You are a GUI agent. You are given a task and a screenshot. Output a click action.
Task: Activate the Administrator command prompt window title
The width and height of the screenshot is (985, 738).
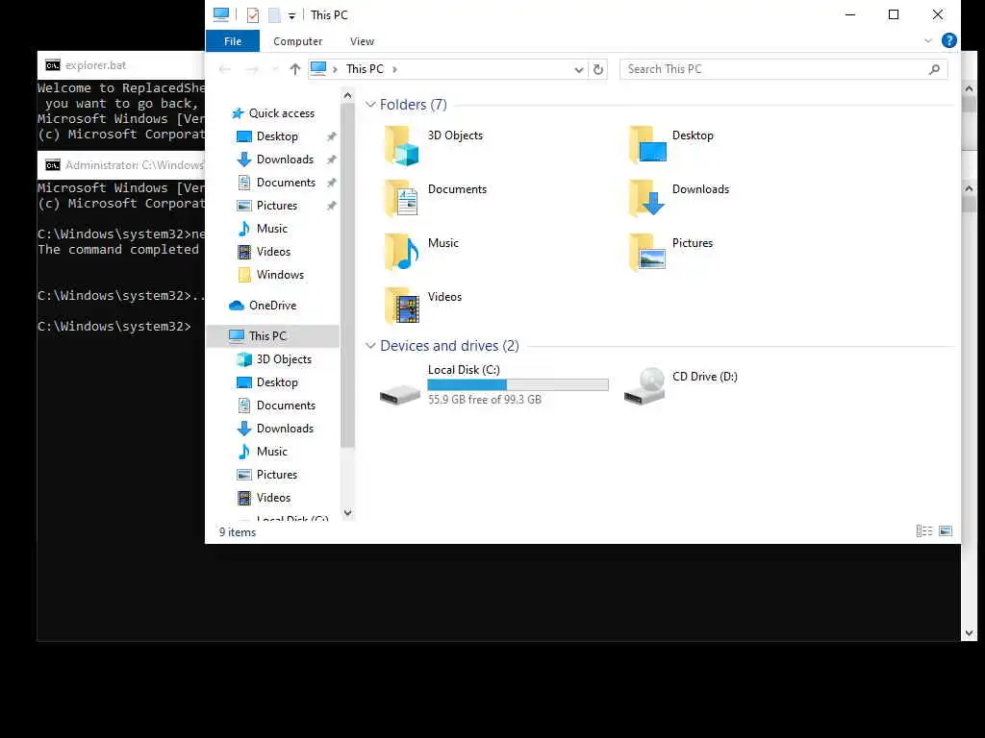(x=135, y=165)
